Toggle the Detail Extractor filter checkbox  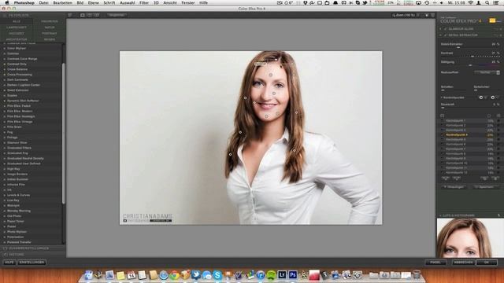click(446, 35)
